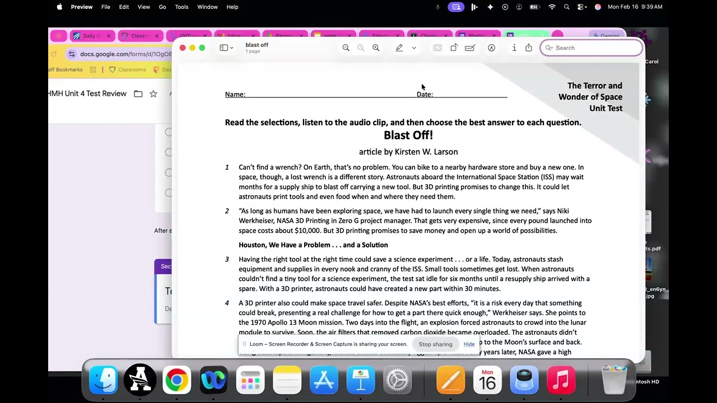Open the Inspector info icon
Image resolution: width=717 pixels, height=403 pixels.
(x=514, y=48)
